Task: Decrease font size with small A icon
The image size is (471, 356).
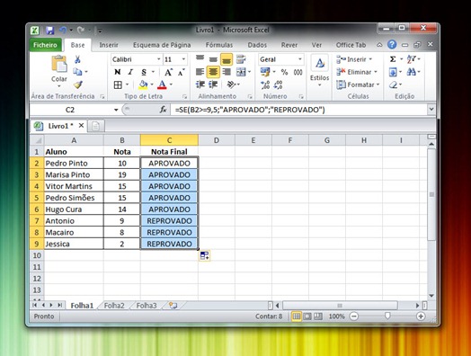Action: tap(182, 72)
